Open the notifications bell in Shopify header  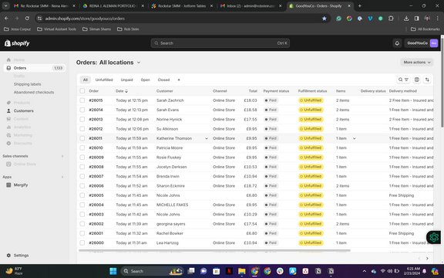coord(397,43)
